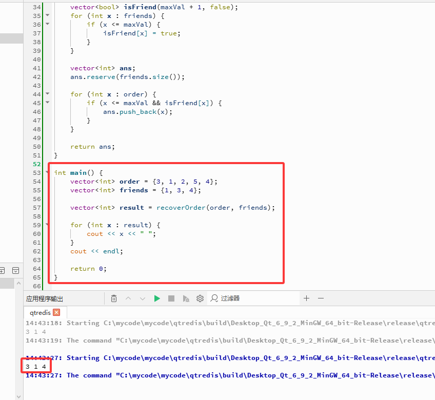Click the friends vector declaration on line 55

[135, 190]
